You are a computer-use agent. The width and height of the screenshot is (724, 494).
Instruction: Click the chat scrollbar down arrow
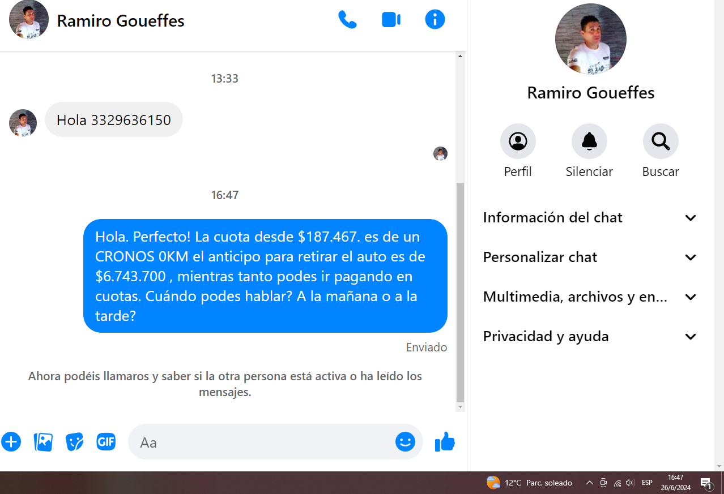460,407
